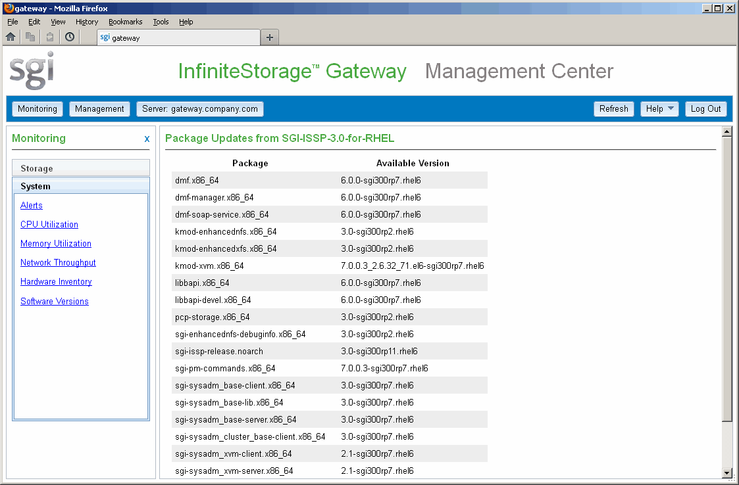Viewport: 739px width, 485px height.
Task: Click the dmf-manager.x86_64 package
Action: point(214,197)
